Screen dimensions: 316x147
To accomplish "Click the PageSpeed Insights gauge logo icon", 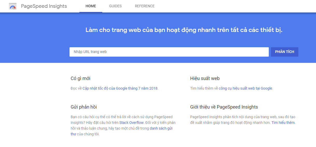I will click(13, 6).
